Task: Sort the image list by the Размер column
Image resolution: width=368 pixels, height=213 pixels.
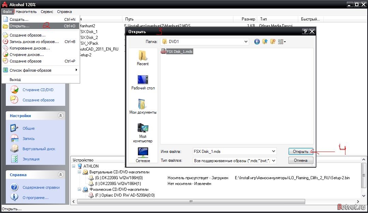Action: (245, 19)
